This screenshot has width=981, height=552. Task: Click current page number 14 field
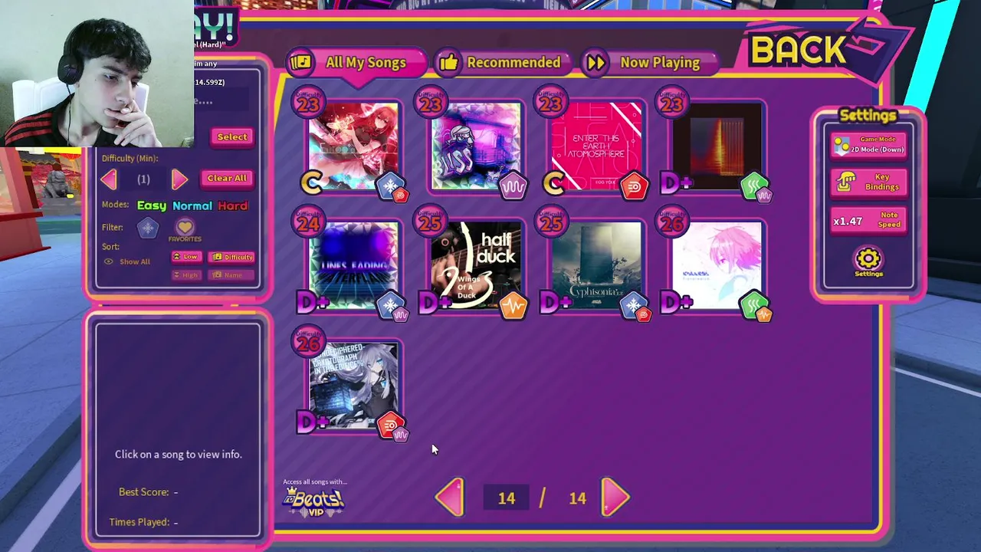click(x=507, y=498)
